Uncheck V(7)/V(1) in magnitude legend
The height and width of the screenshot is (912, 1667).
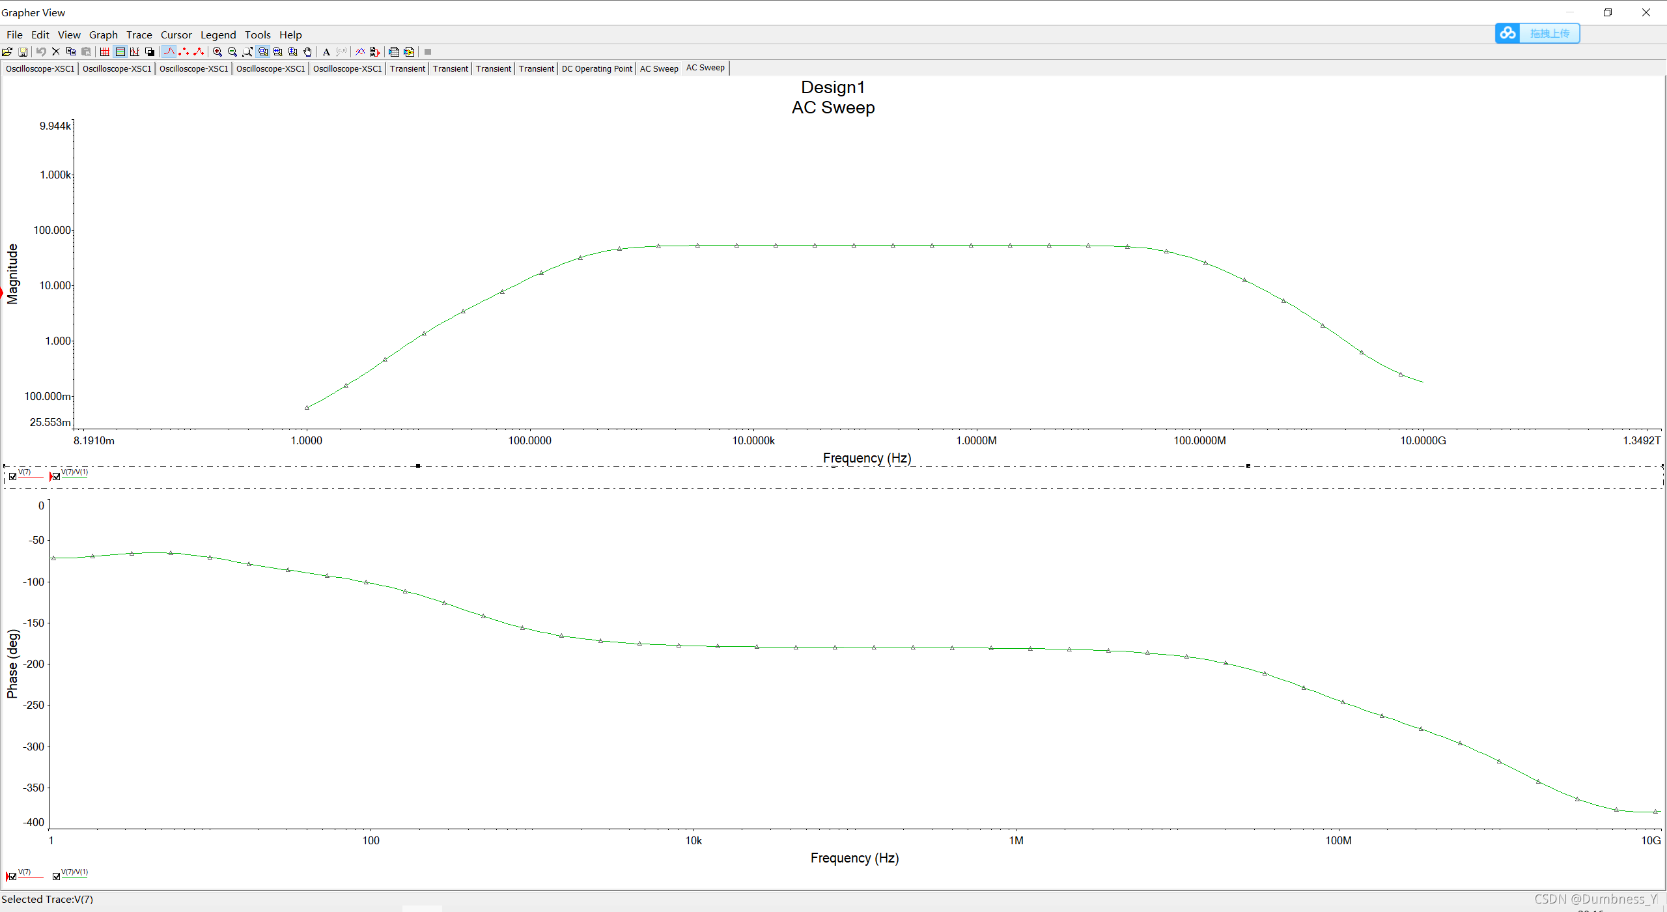click(57, 476)
